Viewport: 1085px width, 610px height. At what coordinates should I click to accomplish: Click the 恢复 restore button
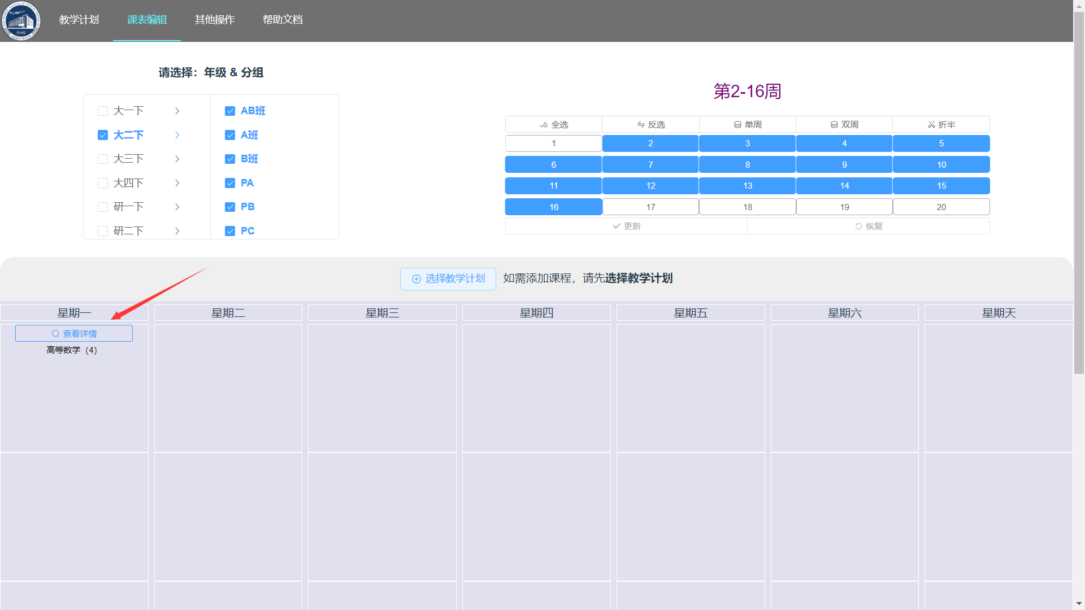click(x=869, y=226)
